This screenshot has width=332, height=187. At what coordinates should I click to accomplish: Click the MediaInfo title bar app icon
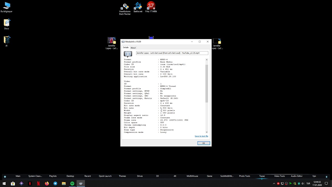123,42
